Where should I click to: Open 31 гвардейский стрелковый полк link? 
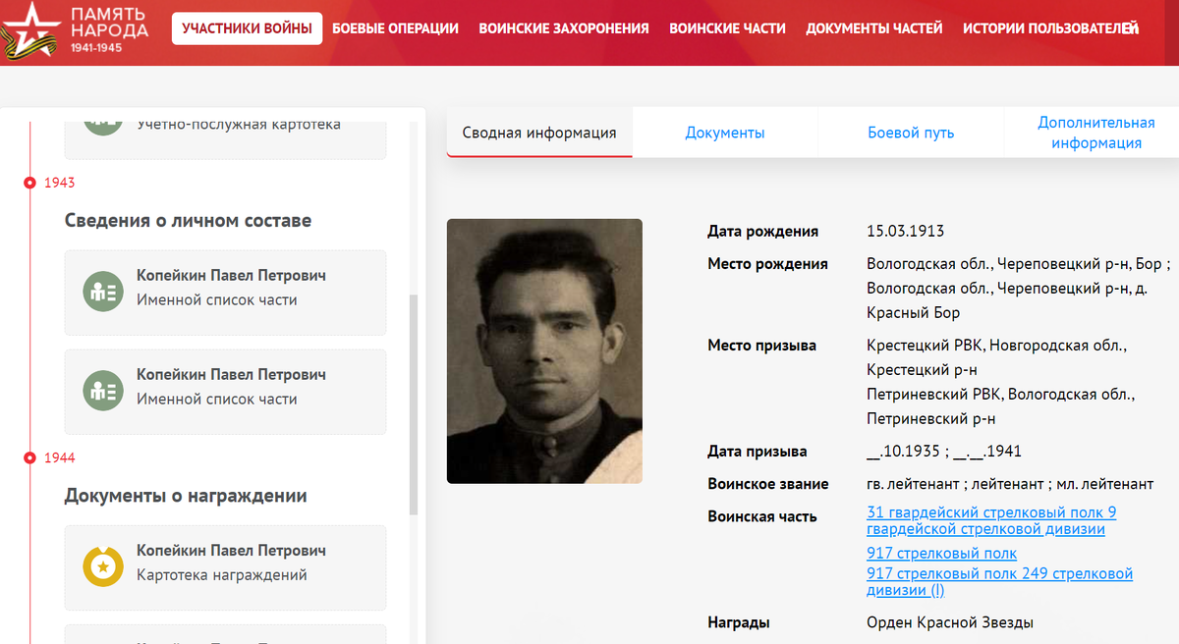coord(991,520)
